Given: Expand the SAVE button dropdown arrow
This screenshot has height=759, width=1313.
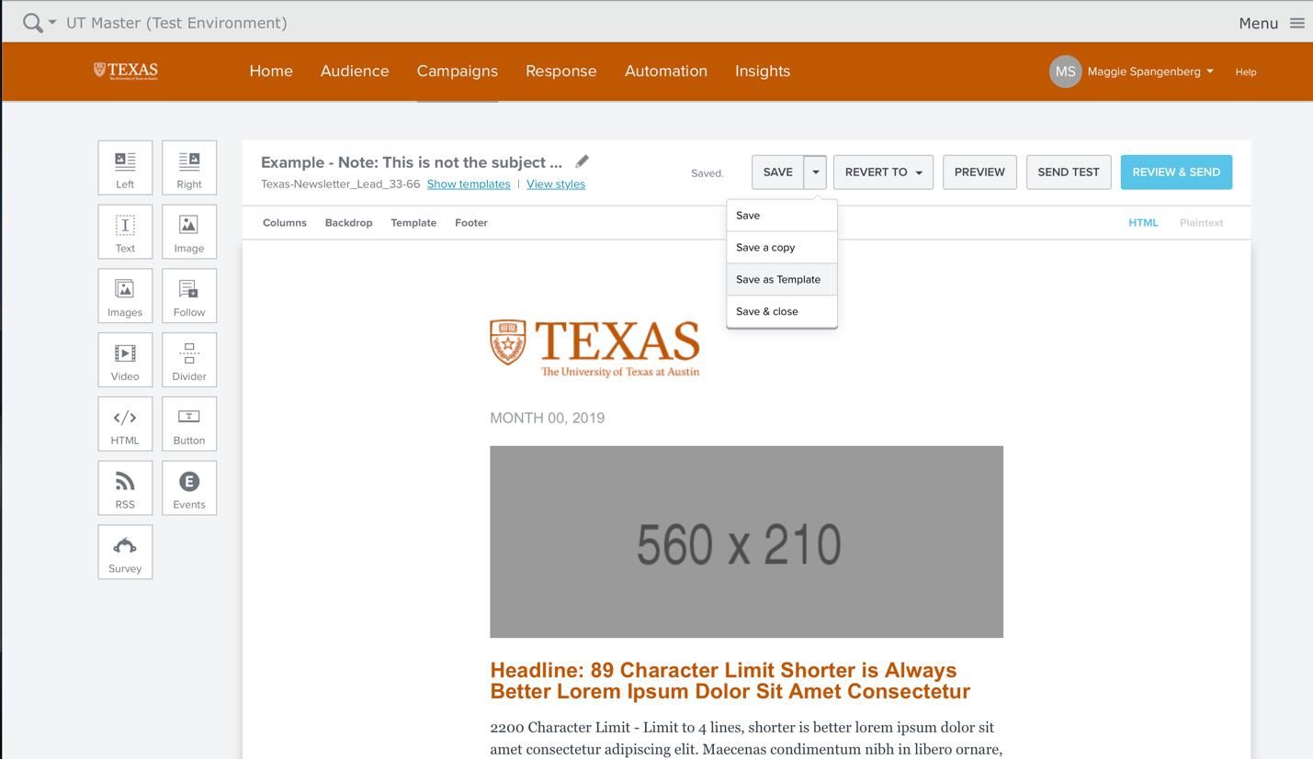Looking at the screenshot, I should tap(816, 172).
